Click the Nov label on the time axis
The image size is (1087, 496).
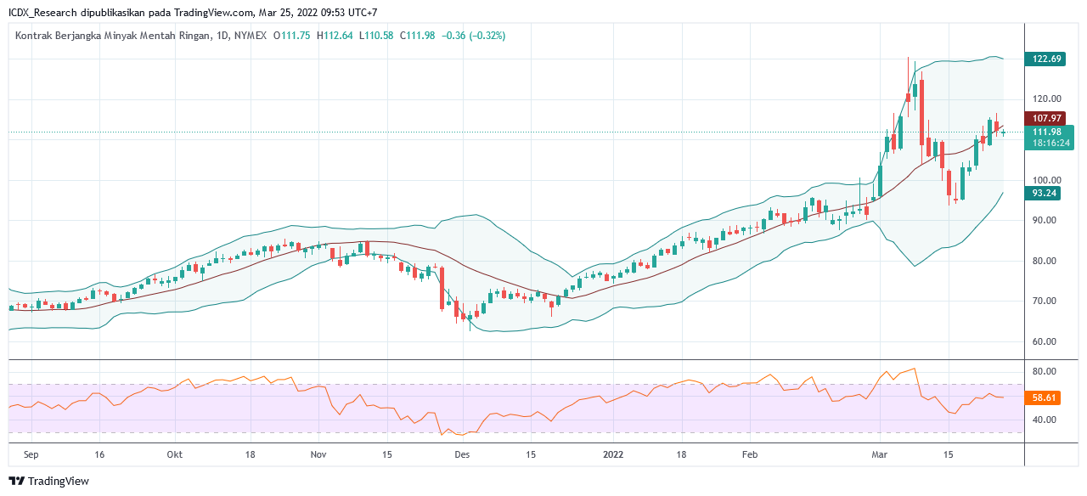[318, 454]
